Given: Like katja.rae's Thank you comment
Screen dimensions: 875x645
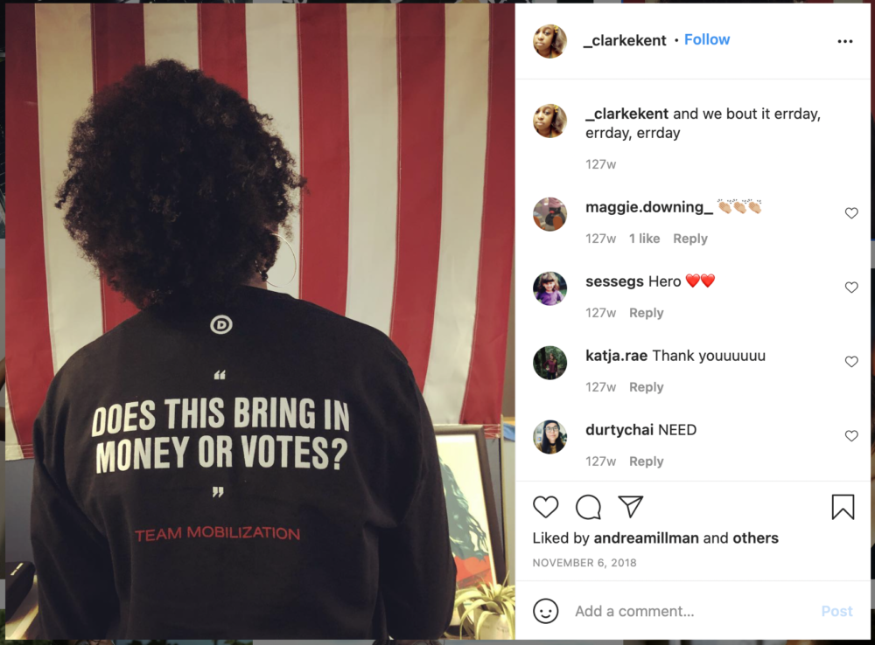Looking at the screenshot, I should click(851, 361).
